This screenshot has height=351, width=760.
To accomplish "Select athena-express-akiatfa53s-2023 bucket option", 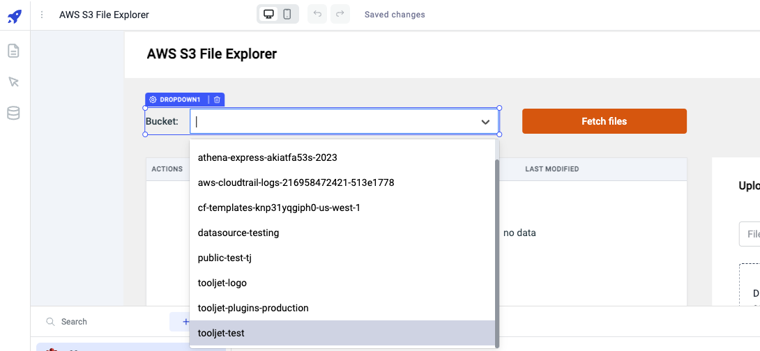I will (268, 157).
